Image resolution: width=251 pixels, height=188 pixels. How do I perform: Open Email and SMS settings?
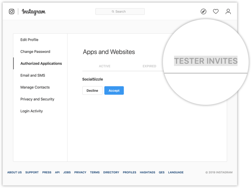[x=32, y=75]
